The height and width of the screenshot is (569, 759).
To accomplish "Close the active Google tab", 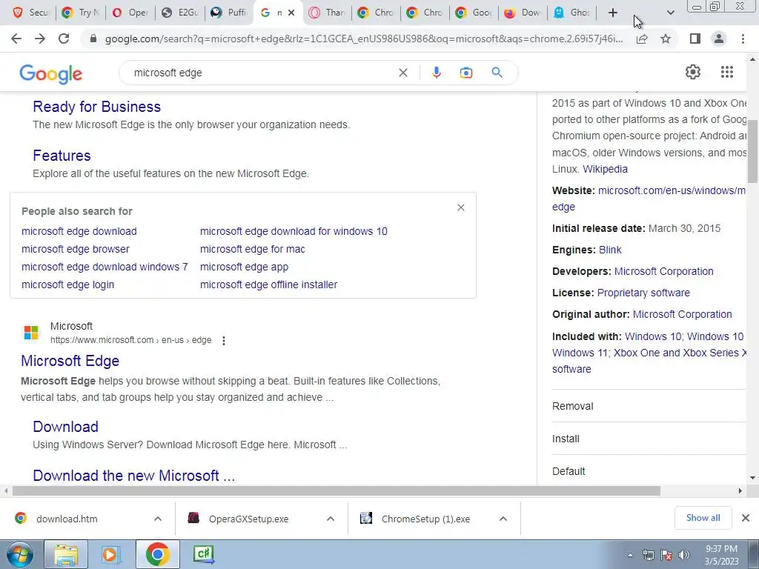I will [x=291, y=13].
